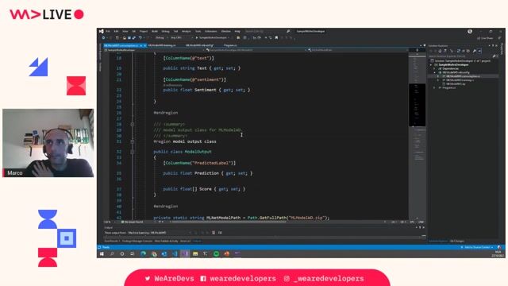Expand the Dependencies node

click(x=434, y=69)
